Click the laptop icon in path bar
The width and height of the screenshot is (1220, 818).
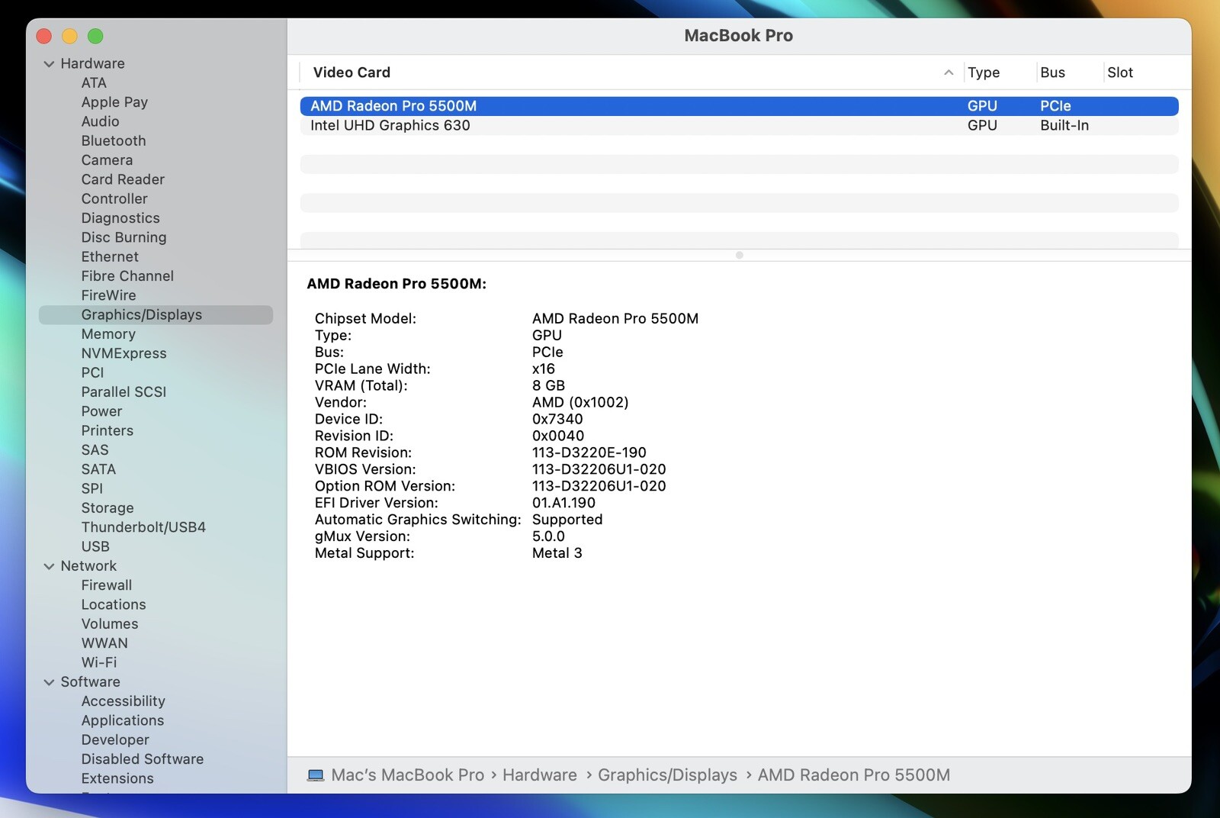pyautogui.click(x=316, y=775)
